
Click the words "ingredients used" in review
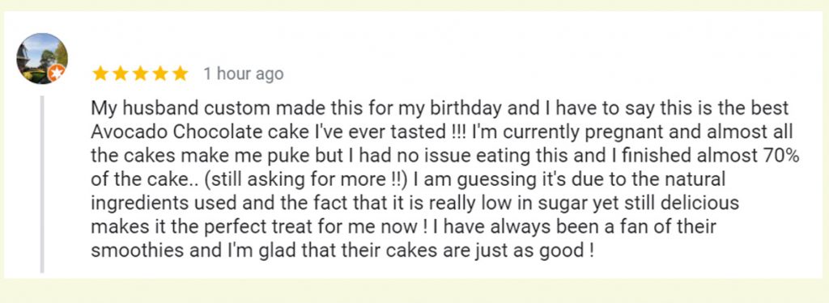[159, 204]
